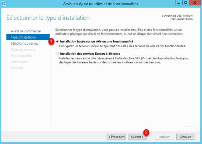Image resolution: width=202 pixels, height=144 pixels.
Task: Open the Résultats step
Action: click(x=17, y=68)
